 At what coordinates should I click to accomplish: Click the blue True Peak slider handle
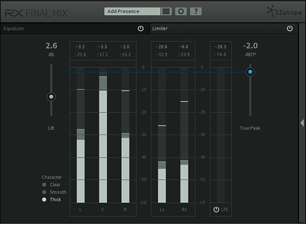(250, 72)
